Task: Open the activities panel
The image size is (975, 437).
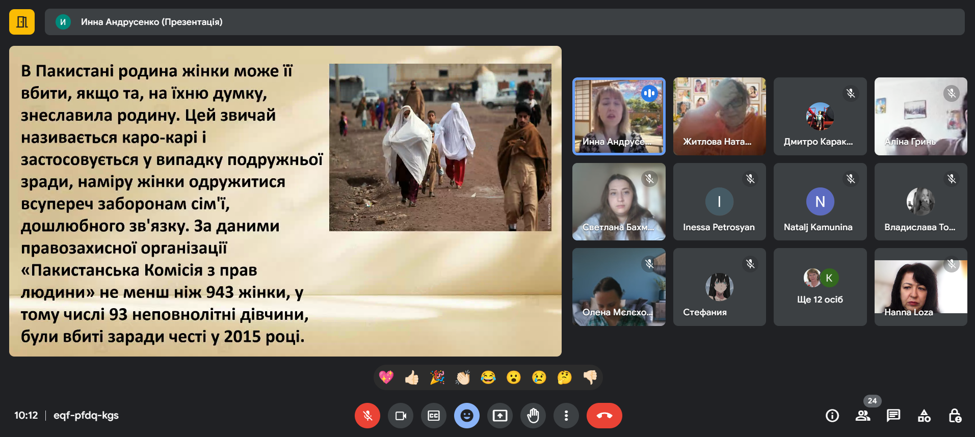Action: pyautogui.click(x=924, y=416)
